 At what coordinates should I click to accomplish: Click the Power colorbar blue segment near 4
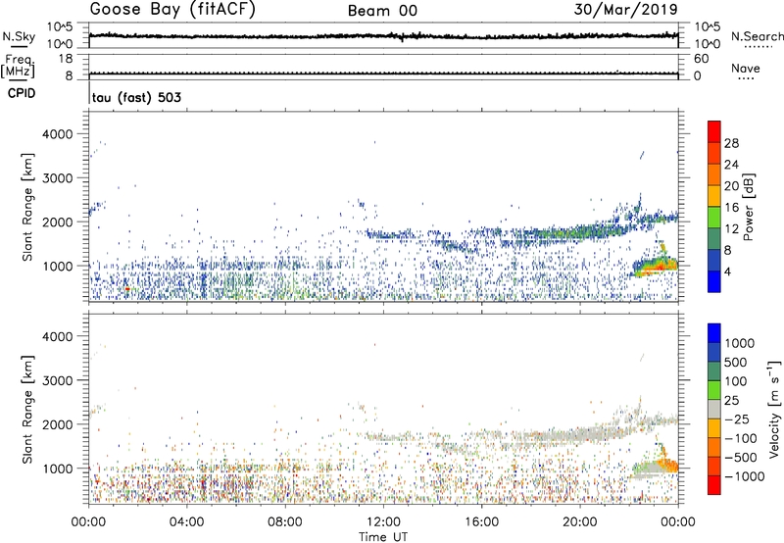714,281
